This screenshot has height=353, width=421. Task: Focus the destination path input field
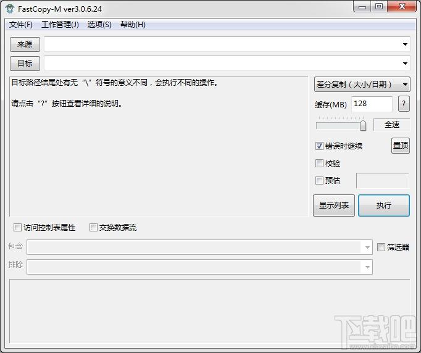tap(227, 64)
